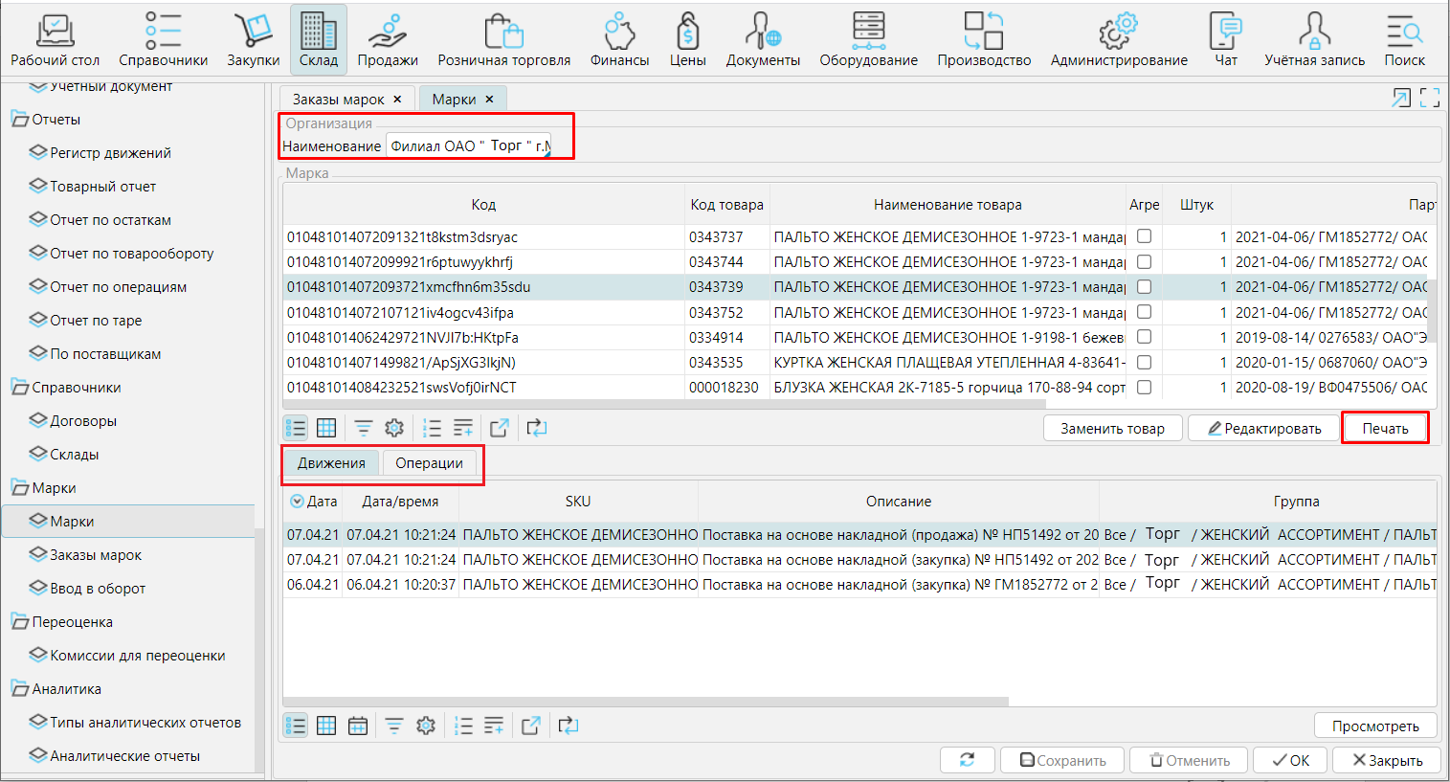The height and width of the screenshot is (782, 1450).
Task: Click the organization Наименование input field
Action: [x=469, y=146]
